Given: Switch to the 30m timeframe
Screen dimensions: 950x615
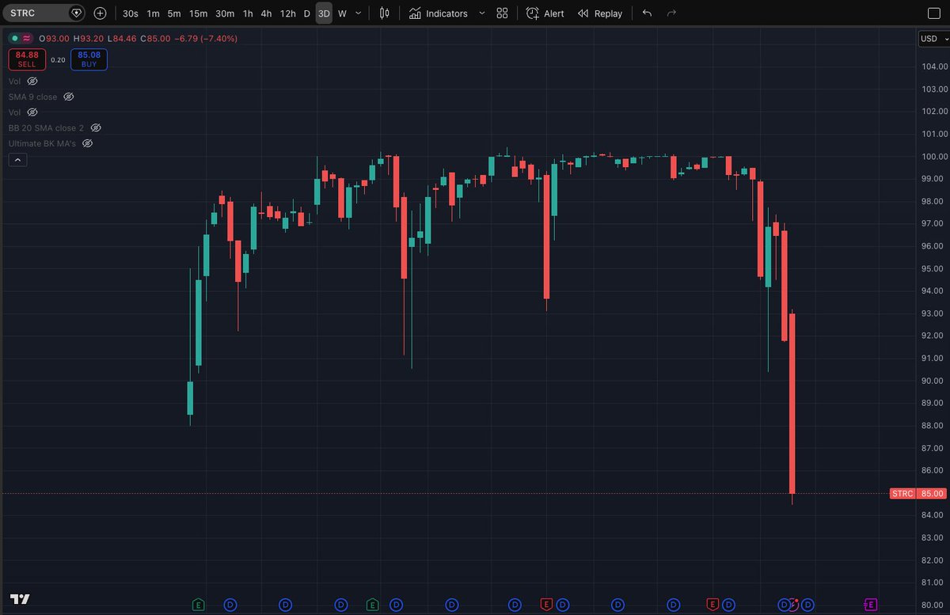Looking at the screenshot, I should point(225,13).
